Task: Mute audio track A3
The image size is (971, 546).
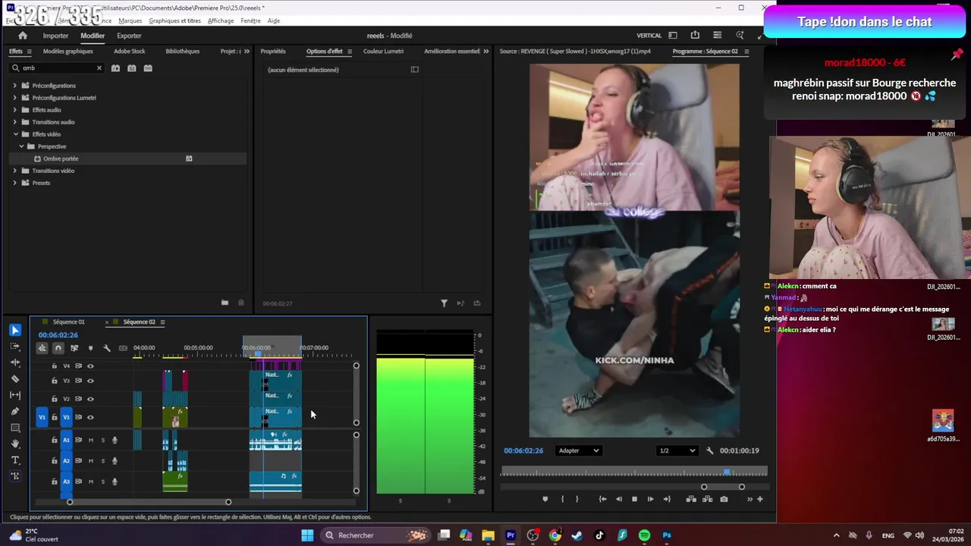Action: click(x=91, y=482)
